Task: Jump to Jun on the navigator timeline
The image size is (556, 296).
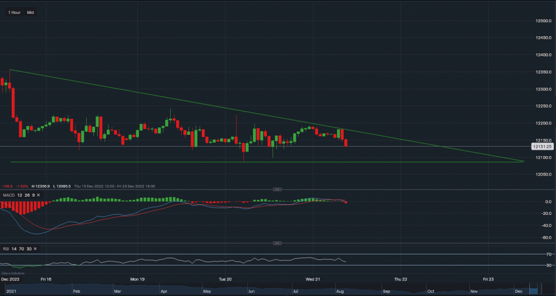Action: (251, 290)
